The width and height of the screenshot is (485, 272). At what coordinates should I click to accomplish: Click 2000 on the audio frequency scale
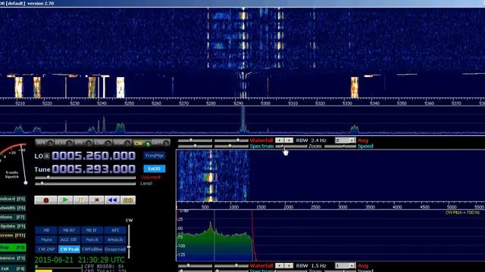(x=288, y=207)
